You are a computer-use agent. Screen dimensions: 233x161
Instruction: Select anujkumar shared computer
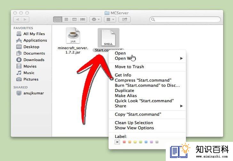coord(30,93)
